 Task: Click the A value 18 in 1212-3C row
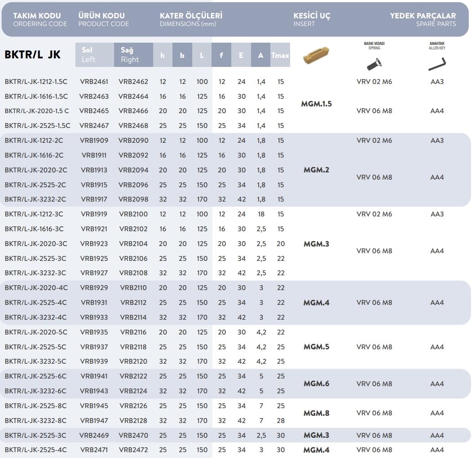[261, 214]
